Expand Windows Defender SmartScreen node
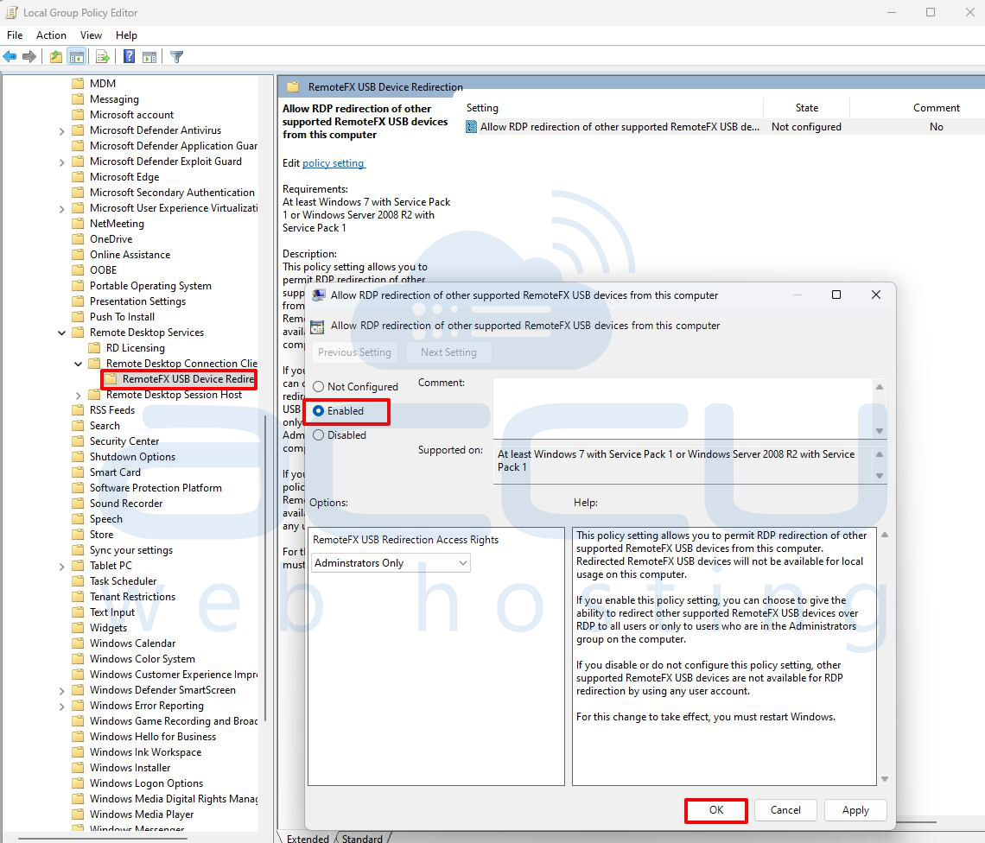This screenshot has width=985, height=843. coord(61,690)
